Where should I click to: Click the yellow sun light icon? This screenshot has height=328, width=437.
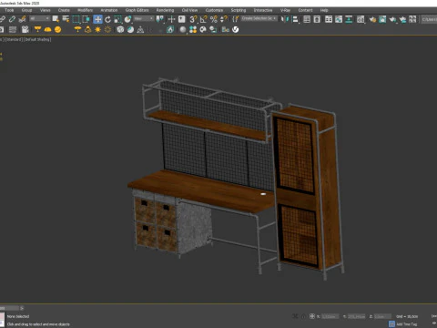point(97,29)
